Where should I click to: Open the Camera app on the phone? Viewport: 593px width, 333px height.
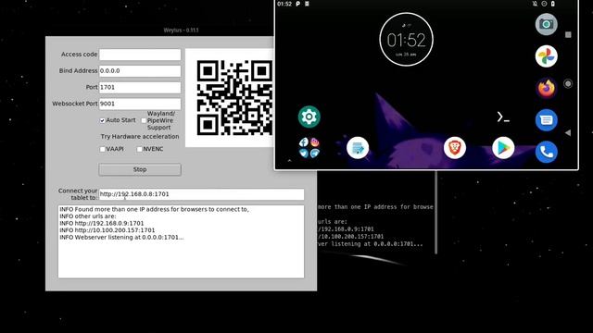click(546, 24)
